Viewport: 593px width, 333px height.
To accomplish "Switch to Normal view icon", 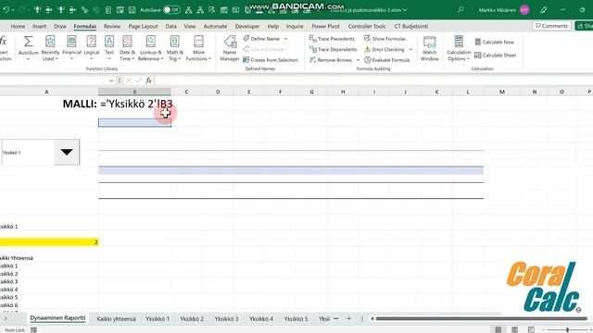I will pyautogui.click(x=498, y=329).
